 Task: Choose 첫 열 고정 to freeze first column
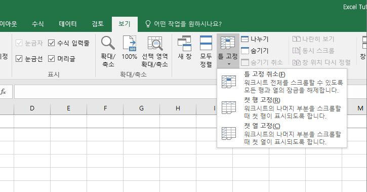tap(282, 134)
